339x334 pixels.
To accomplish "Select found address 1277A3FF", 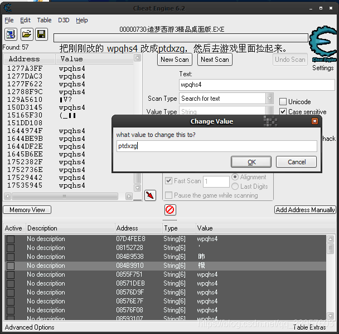I will pyautogui.click(x=25, y=68).
